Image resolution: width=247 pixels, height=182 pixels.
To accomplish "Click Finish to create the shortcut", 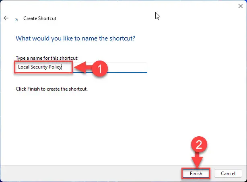I will coord(196,173).
